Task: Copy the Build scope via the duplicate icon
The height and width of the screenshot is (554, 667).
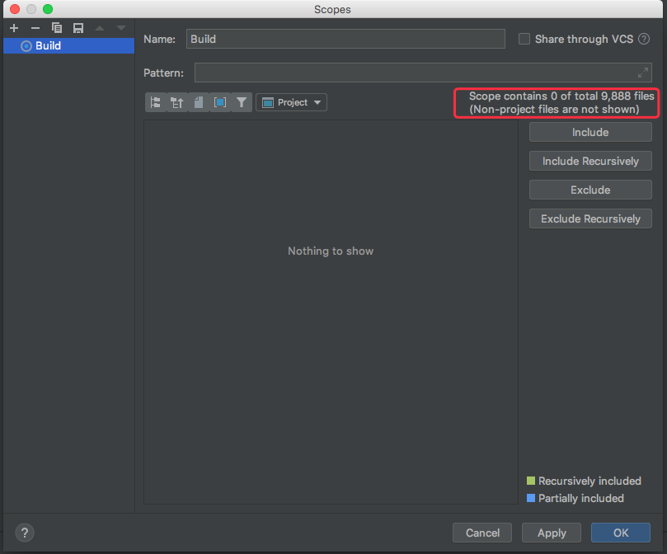Action: coord(57,27)
